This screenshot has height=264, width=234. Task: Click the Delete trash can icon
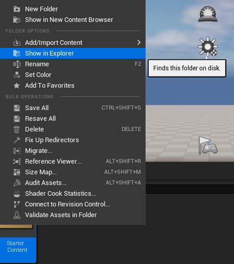[17, 129]
